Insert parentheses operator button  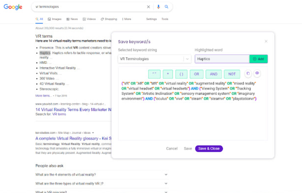click(x=181, y=74)
